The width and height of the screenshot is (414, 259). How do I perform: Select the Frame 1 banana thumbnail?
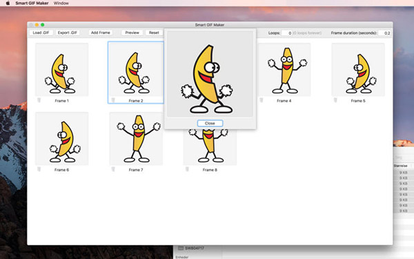pyautogui.click(x=62, y=70)
